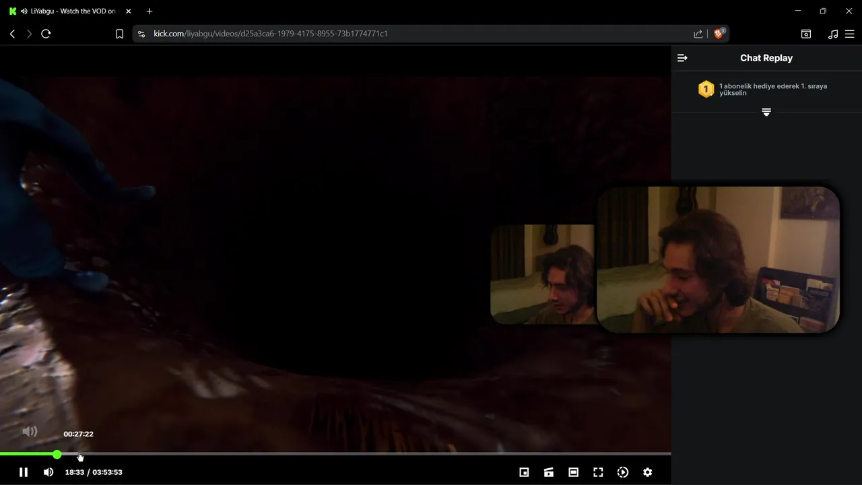Screen dimensions: 862x485
Task: View site information icon in address bar
Action: click(x=141, y=34)
